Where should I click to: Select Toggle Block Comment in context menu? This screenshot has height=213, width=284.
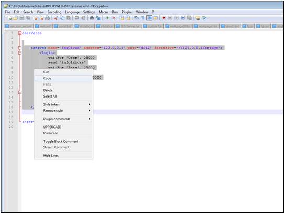pyautogui.click(x=63, y=142)
